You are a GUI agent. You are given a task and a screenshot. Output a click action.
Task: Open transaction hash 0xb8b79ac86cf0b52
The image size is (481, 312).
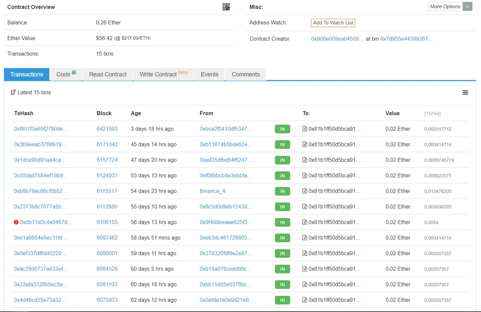41,191
